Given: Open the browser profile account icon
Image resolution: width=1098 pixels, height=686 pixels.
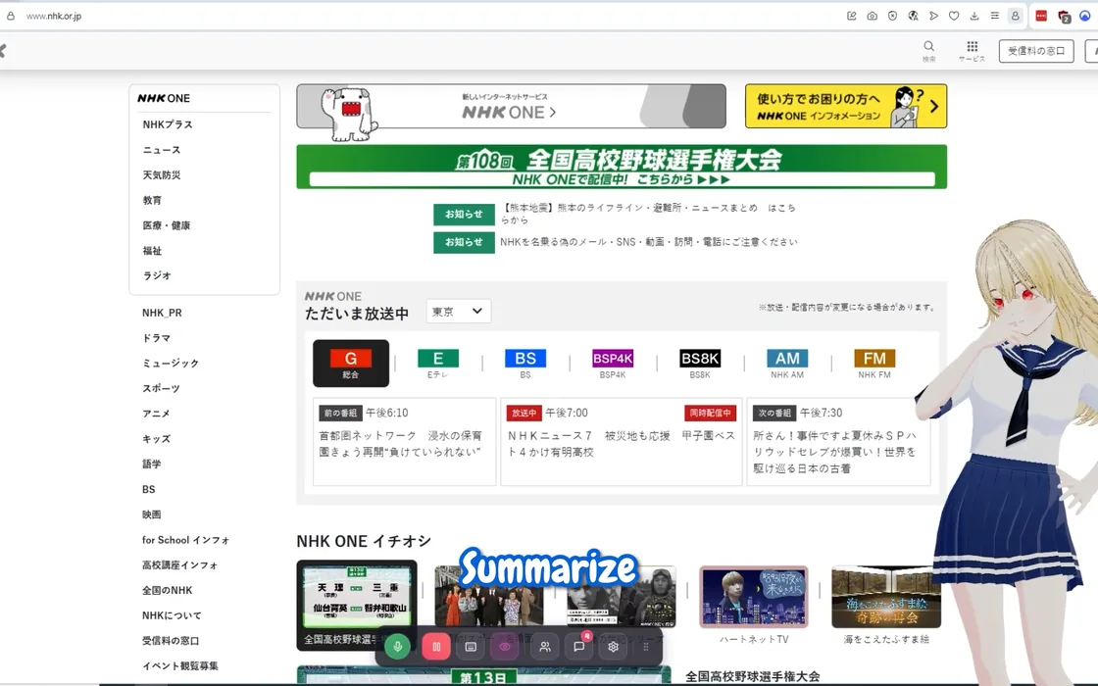Looking at the screenshot, I should (x=1015, y=16).
